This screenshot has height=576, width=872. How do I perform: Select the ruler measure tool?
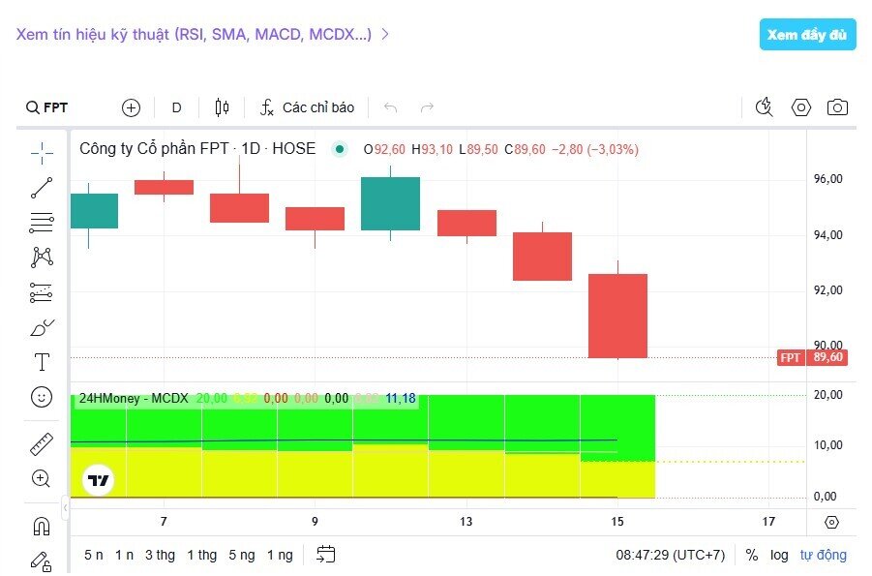pos(42,444)
